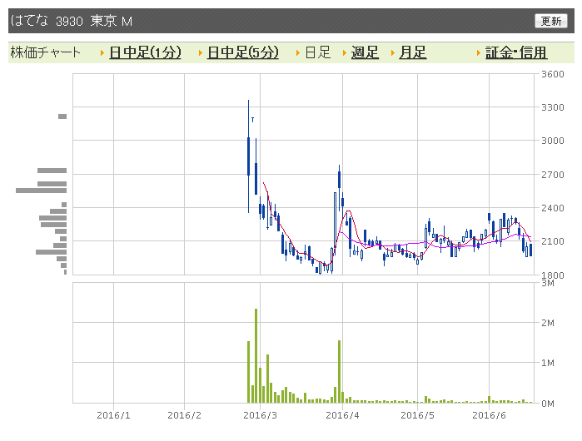Click orange arrow before 証金・信用

[479, 53]
